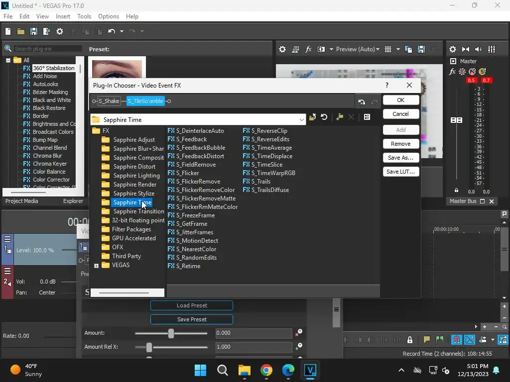
Task: Toggle the Dim Output speaker icon
Action: tap(478, 49)
